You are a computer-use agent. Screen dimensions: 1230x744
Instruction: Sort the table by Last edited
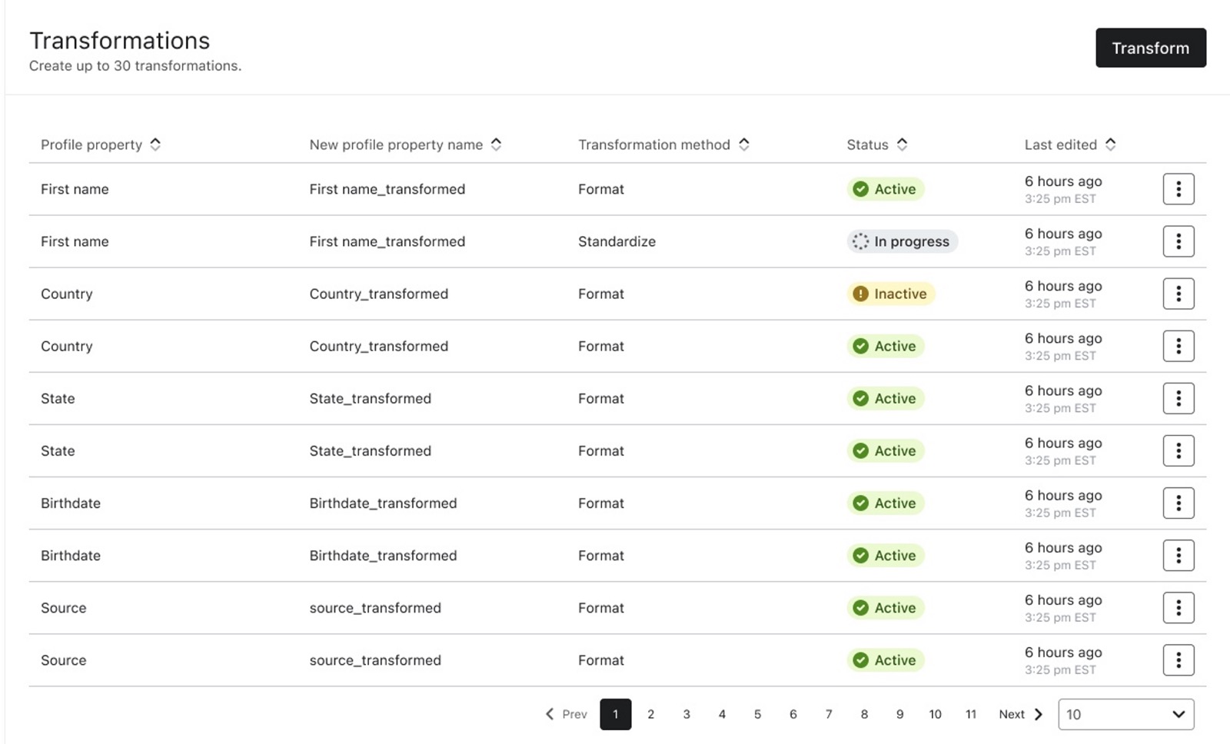[1069, 144]
